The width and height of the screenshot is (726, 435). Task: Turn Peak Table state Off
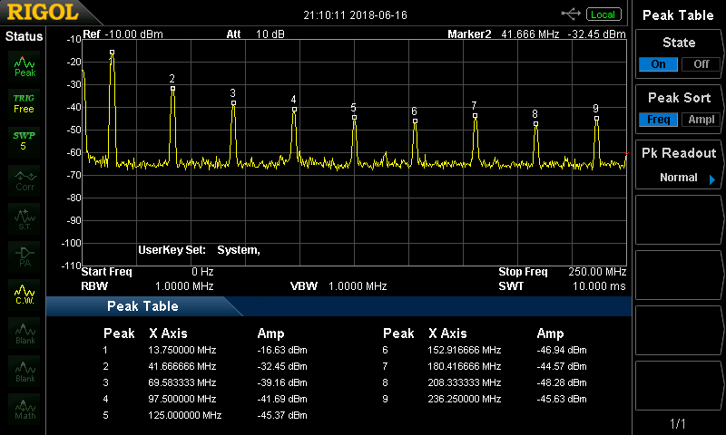(701, 64)
